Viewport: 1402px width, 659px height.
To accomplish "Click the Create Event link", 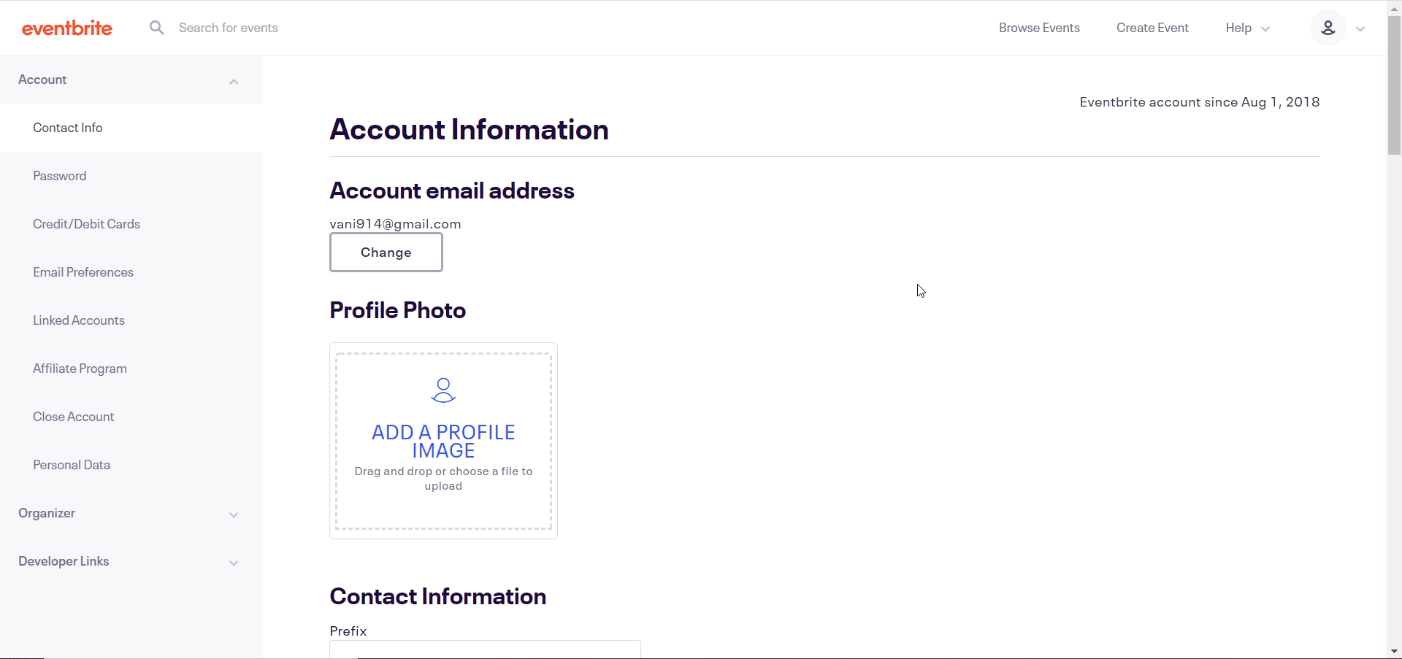I will (x=1152, y=28).
